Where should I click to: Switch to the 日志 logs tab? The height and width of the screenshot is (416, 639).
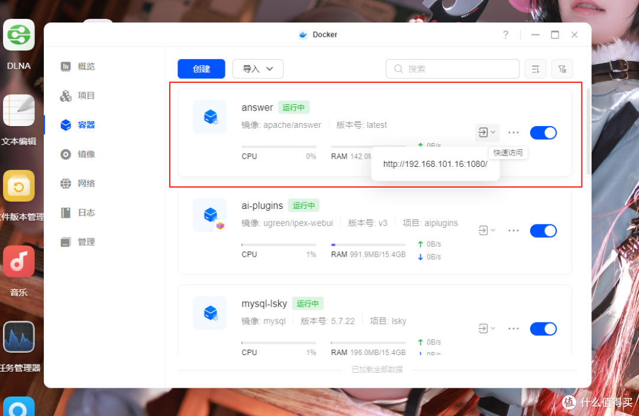coord(86,212)
